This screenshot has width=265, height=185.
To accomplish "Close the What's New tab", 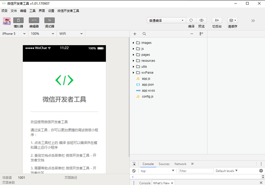I will (x=172, y=183).
